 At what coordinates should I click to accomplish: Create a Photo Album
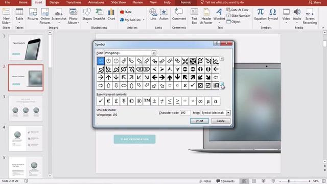(73, 16)
